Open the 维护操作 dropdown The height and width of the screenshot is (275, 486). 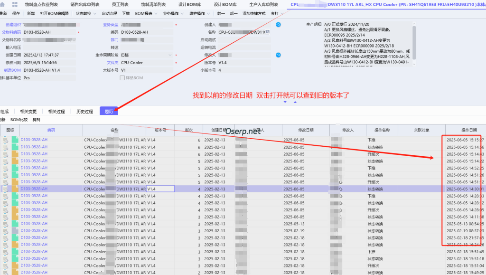coord(199,13)
